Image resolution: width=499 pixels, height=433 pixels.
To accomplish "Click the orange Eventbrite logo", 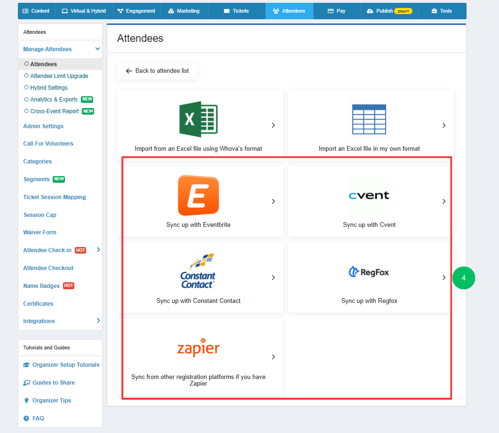I will coord(198,195).
